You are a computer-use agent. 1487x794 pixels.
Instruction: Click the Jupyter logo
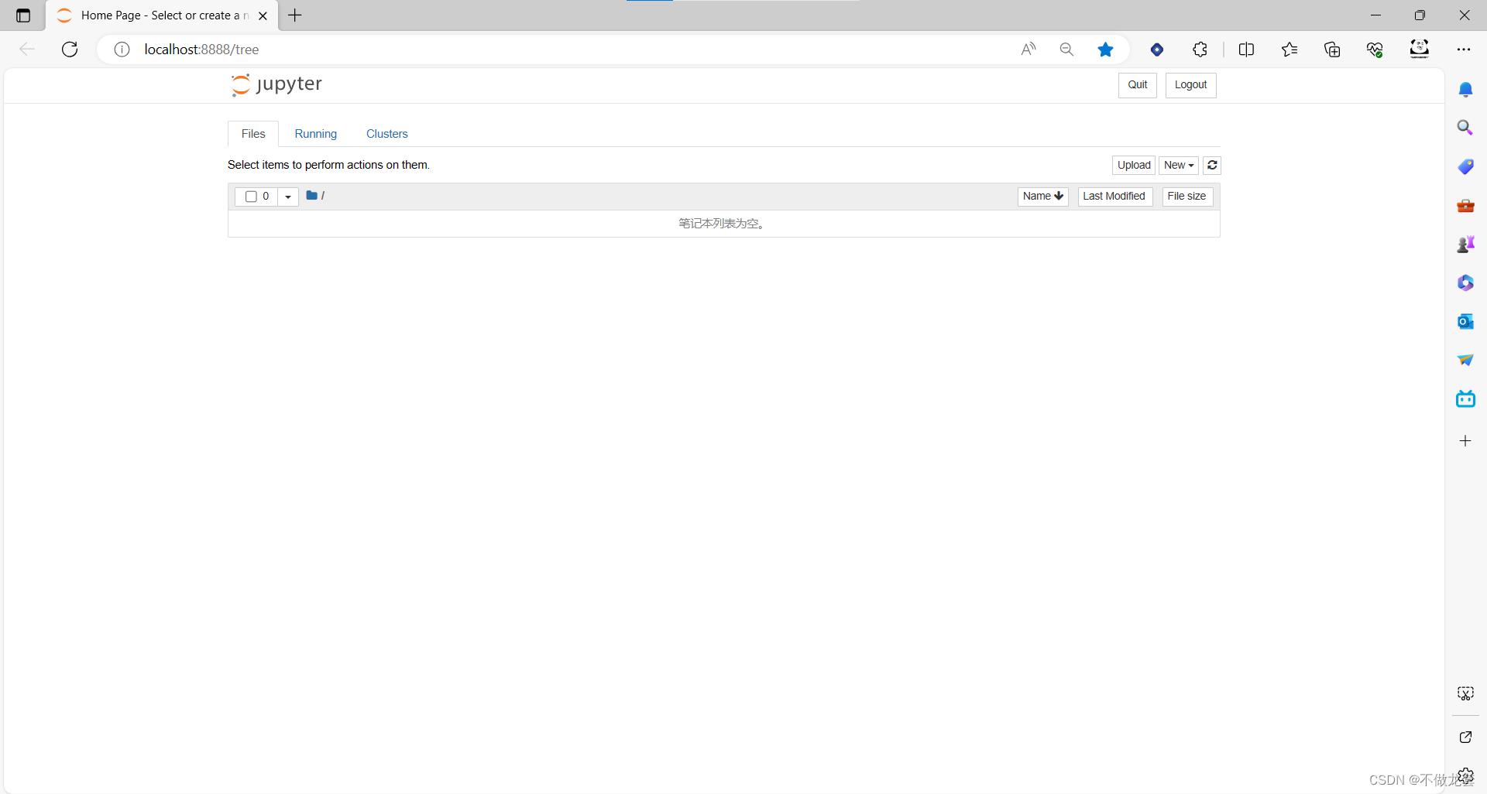pyautogui.click(x=276, y=85)
